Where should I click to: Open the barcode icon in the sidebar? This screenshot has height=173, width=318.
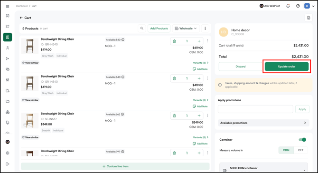pos(8,80)
